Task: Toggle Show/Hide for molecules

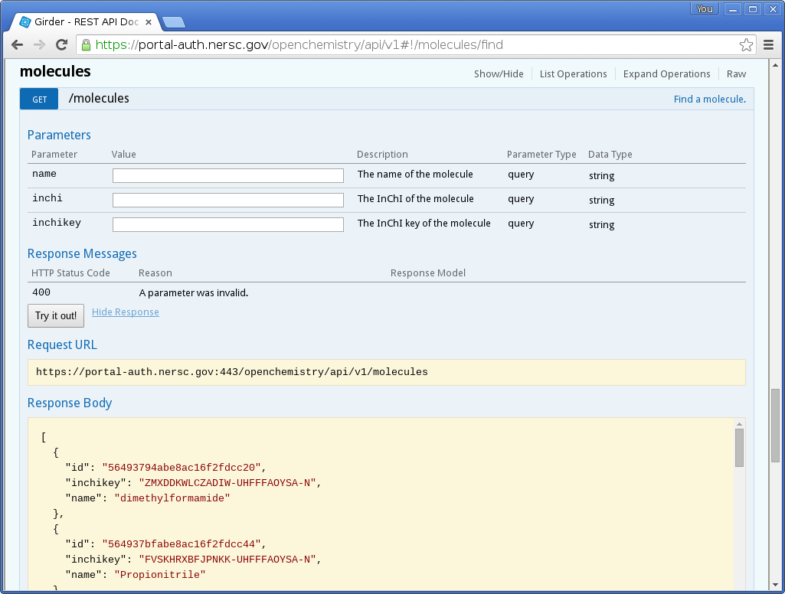Action: pos(499,74)
